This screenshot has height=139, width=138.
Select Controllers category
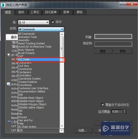tap(25, 75)
